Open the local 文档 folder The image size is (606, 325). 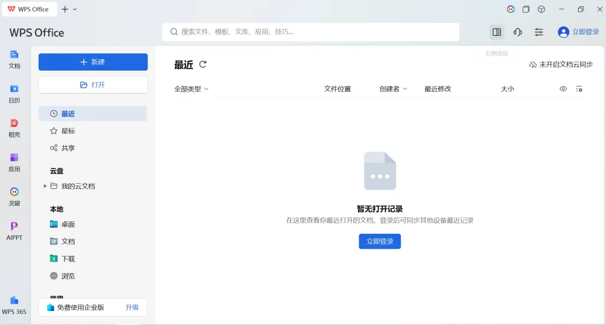pyautogui.click(x=62, y=242)
